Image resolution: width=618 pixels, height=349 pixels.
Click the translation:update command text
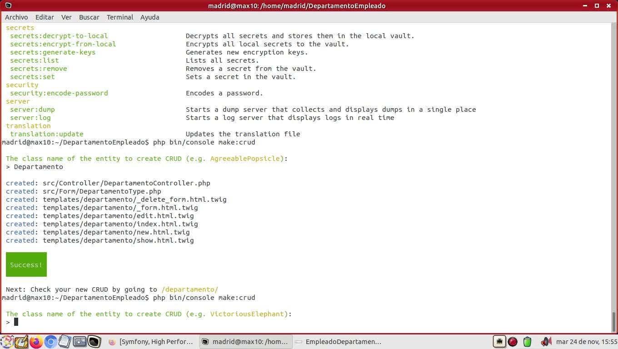click(x=47, y=134)
